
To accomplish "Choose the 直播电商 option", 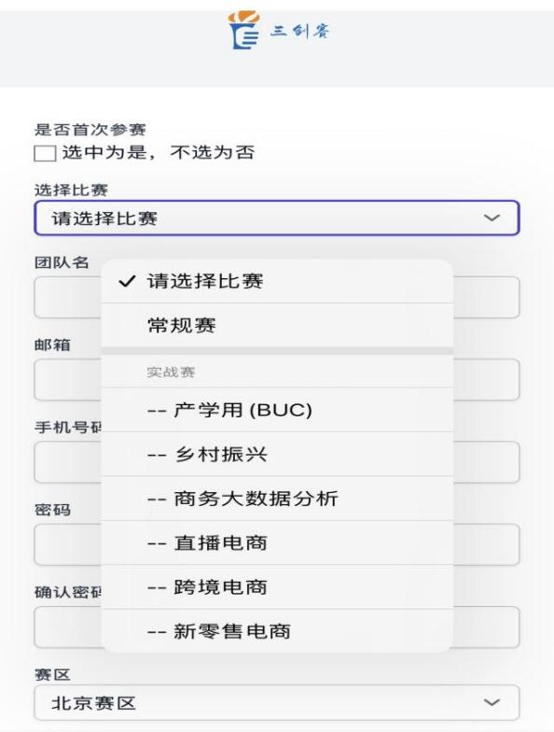I will pos(277,542).
